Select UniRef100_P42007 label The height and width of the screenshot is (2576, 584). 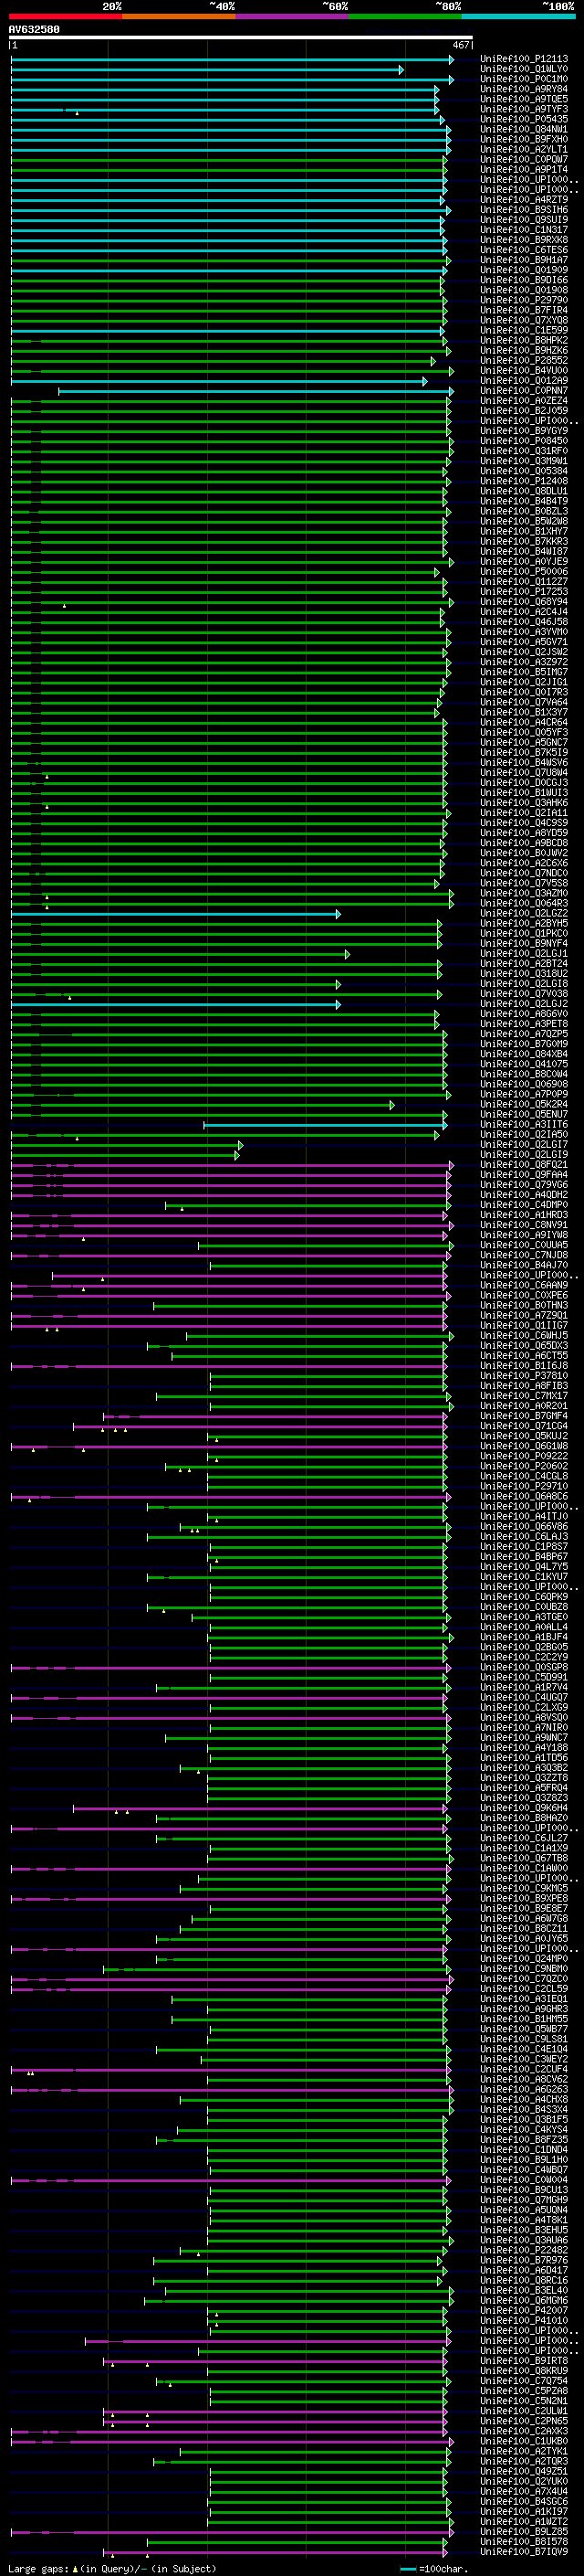pos(524,2310)
